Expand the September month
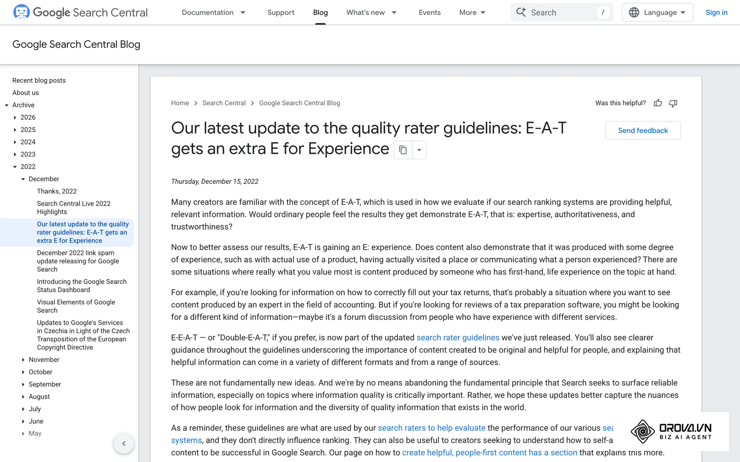The width and height of the screenshot is (740, 462). click(x=24, y=384)
